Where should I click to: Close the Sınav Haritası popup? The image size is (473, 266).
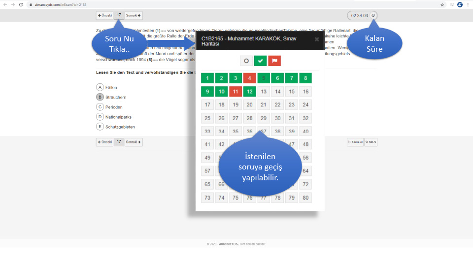click(316, 39)
